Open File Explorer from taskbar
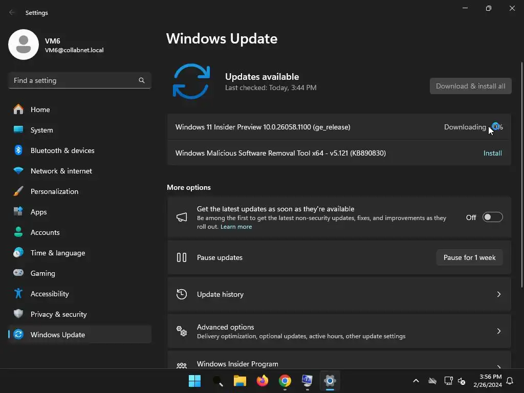The height and width of the screenshot is (393, 524). tap(240, 381)
